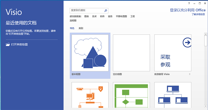Switch to the 特色 tab

[72, 28]
